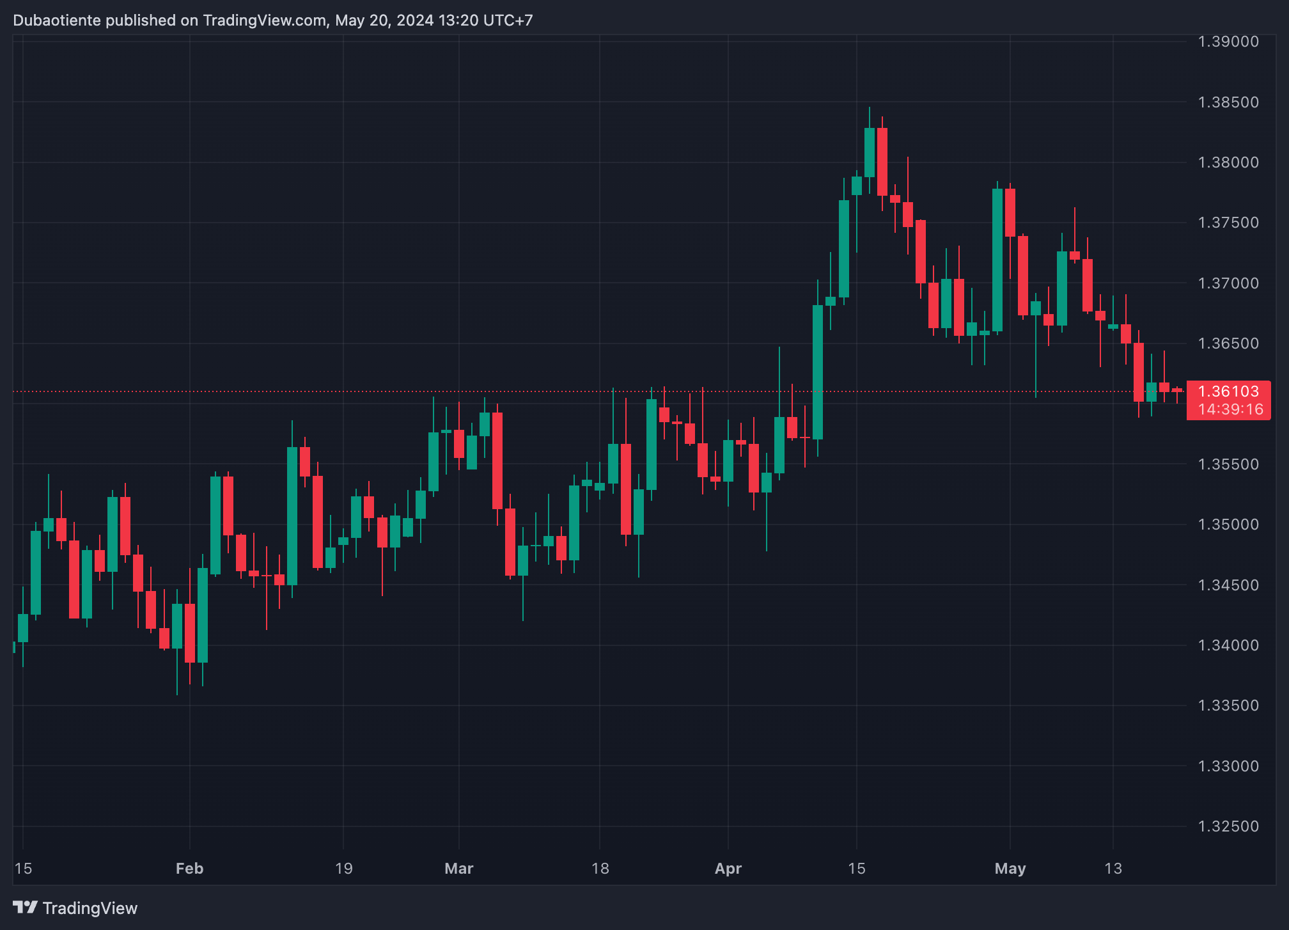Click the 1.36500 price axis label
This screenshot has height=930, width=1289.
[1228, 343]
